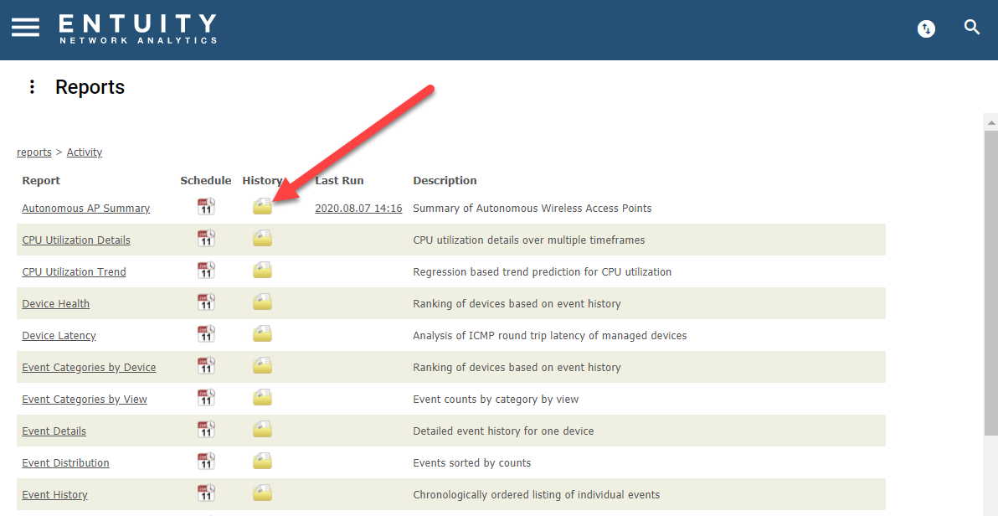Click the Schedule column header
Screen dimensions: 998x516
tap(206, 181)
